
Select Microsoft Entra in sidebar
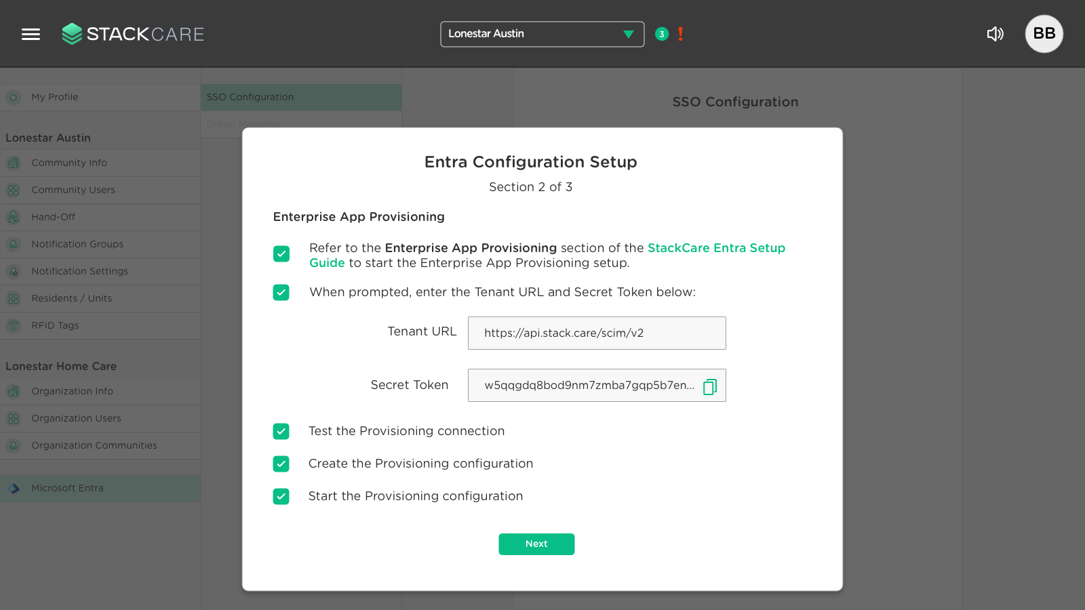[100, 489]
